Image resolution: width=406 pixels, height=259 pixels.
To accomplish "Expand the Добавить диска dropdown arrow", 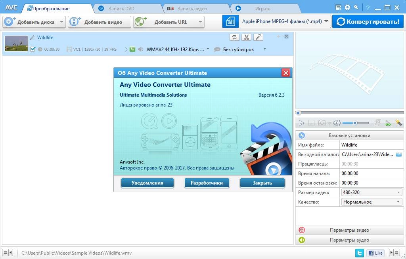I will 61,22.
